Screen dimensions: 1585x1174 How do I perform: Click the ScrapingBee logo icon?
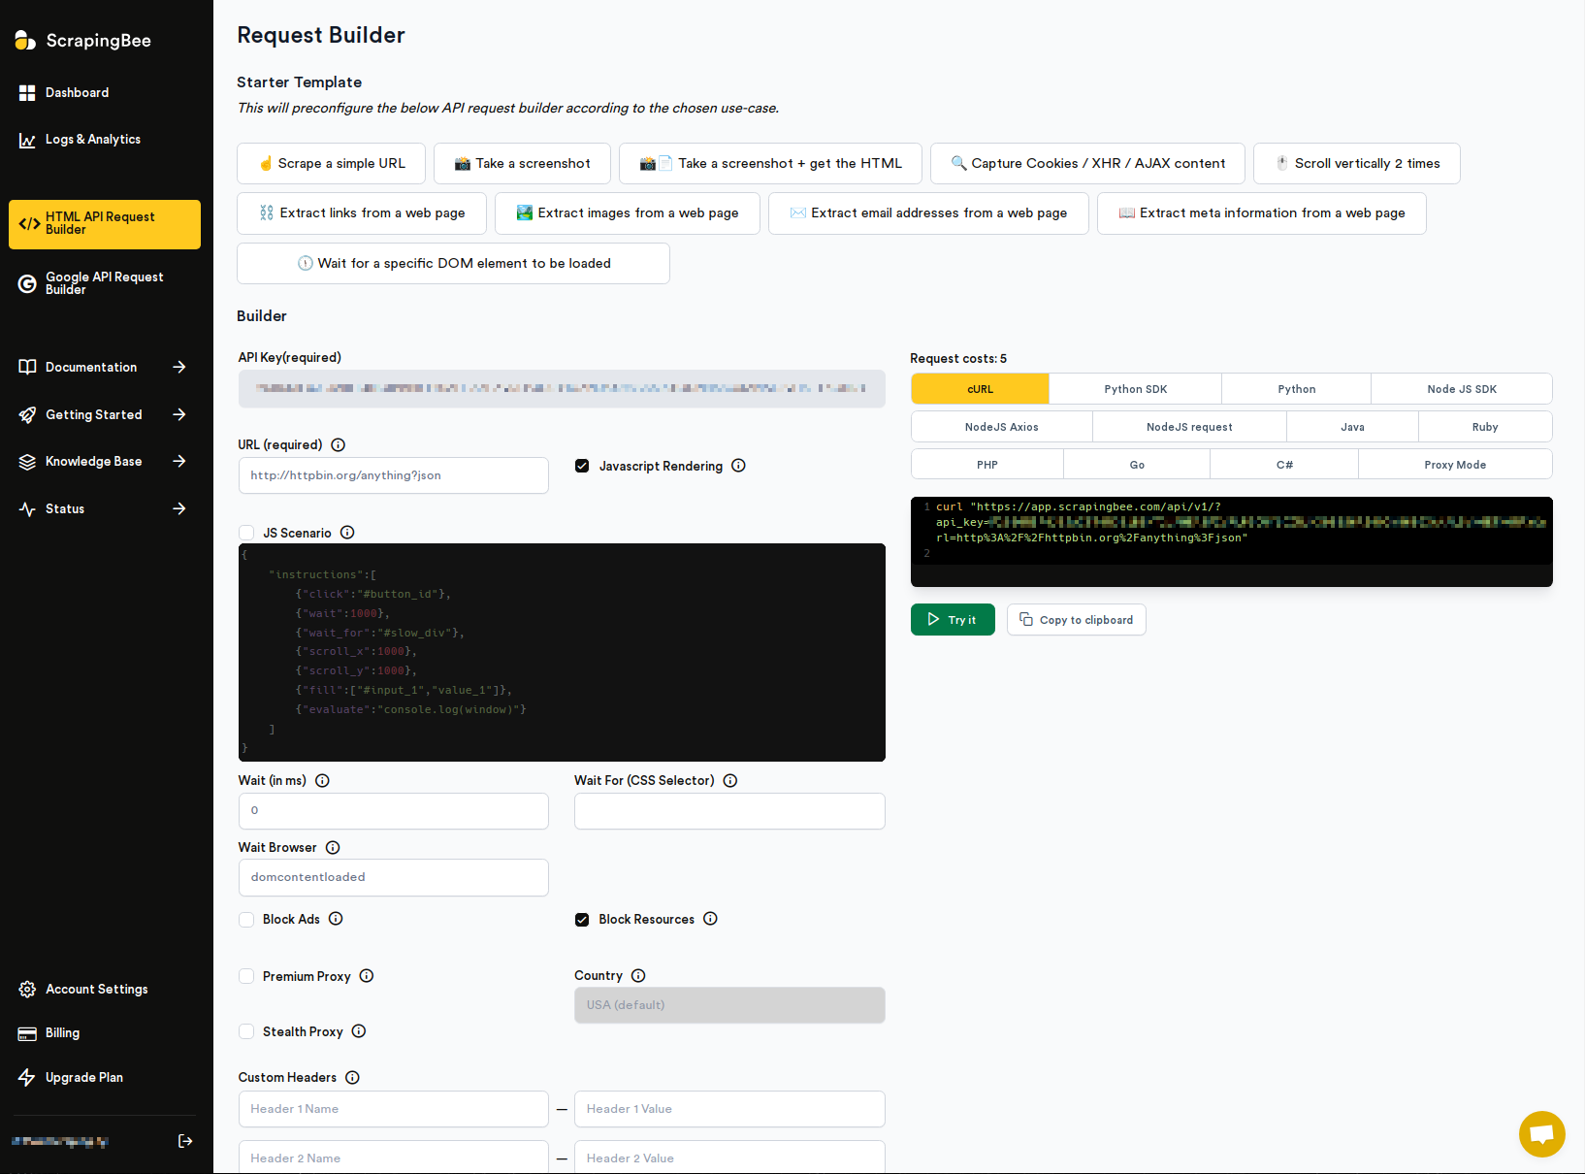click(25, 40)
